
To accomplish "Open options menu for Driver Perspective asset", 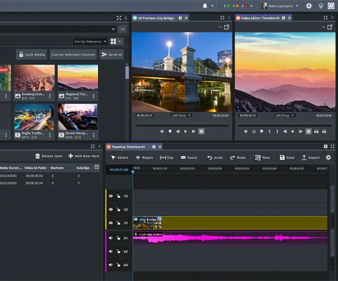I will [x=93, y=135].
